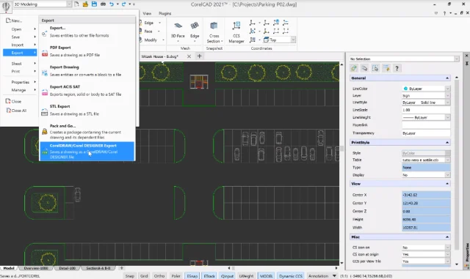Click the Properties panel vertical scrollbar
The width and height of the screenshot is (470, 279).
[x=457, y=165]
